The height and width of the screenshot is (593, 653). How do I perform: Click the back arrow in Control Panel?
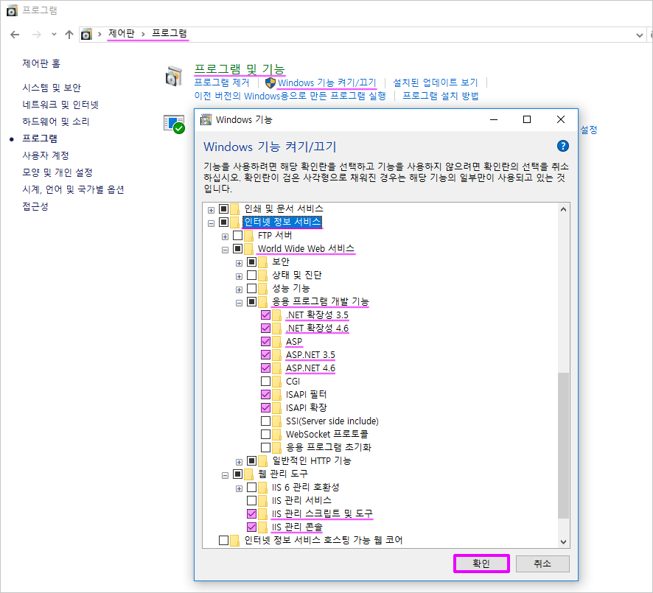point(15,34)
